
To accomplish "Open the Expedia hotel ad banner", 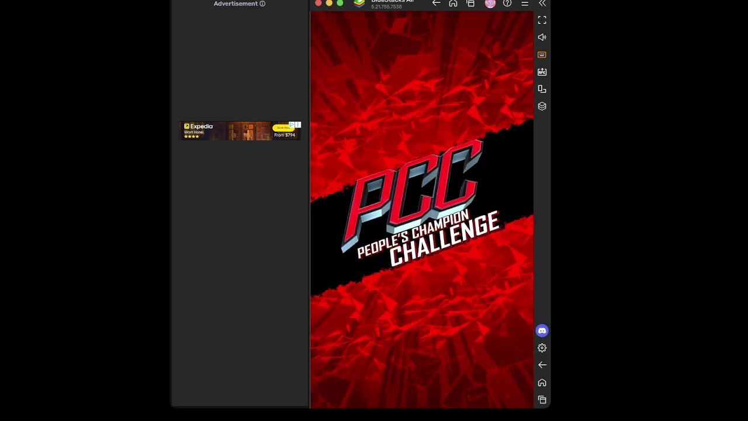I will (240, 131).
